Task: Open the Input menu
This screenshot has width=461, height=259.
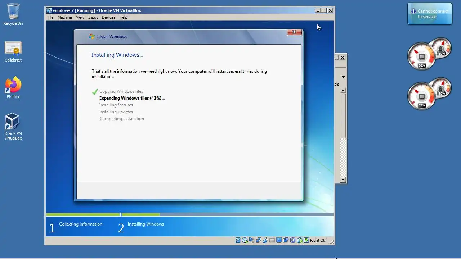Action: click(x=93, y=17)
